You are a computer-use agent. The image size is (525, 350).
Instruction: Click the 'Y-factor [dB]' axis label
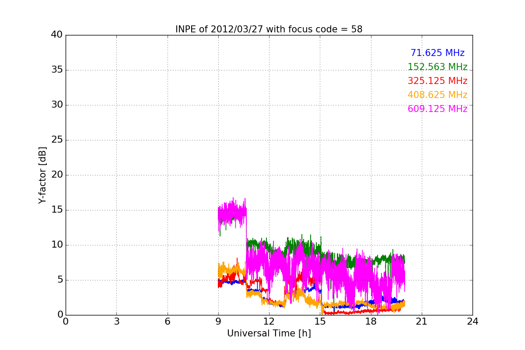click(42, 175)
